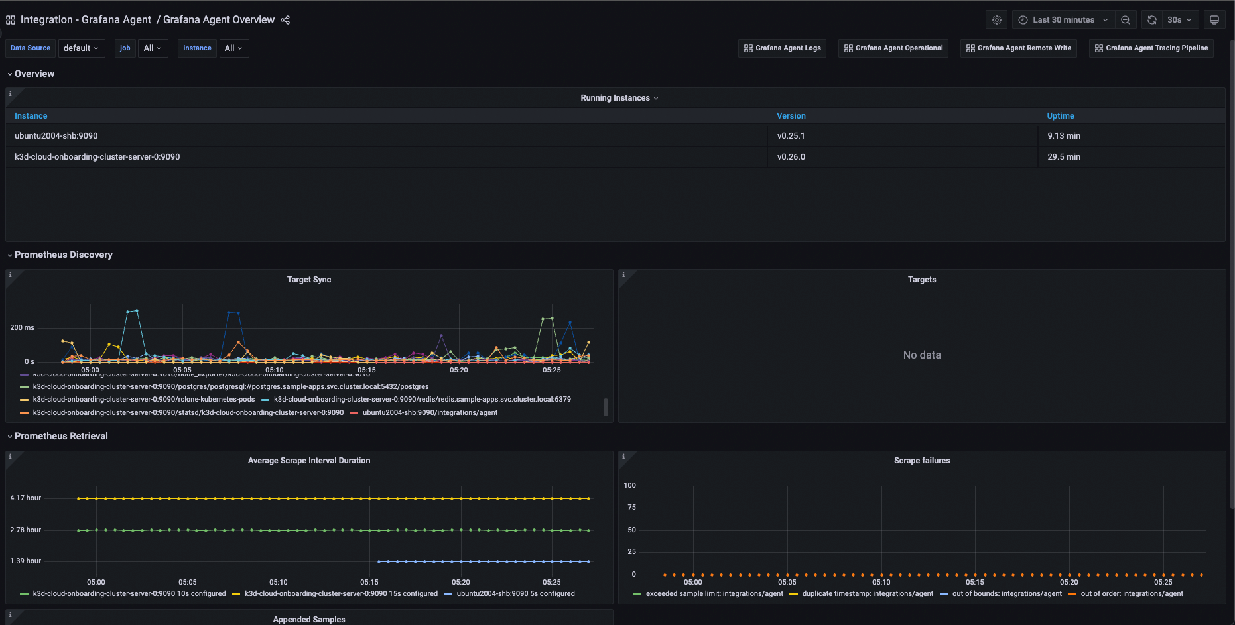The width and height of the screenshot is (1235, 625).
Task: Toggle the ubuntu2004-shb:9090 5s configured series
Action: (x=515, y=594)
